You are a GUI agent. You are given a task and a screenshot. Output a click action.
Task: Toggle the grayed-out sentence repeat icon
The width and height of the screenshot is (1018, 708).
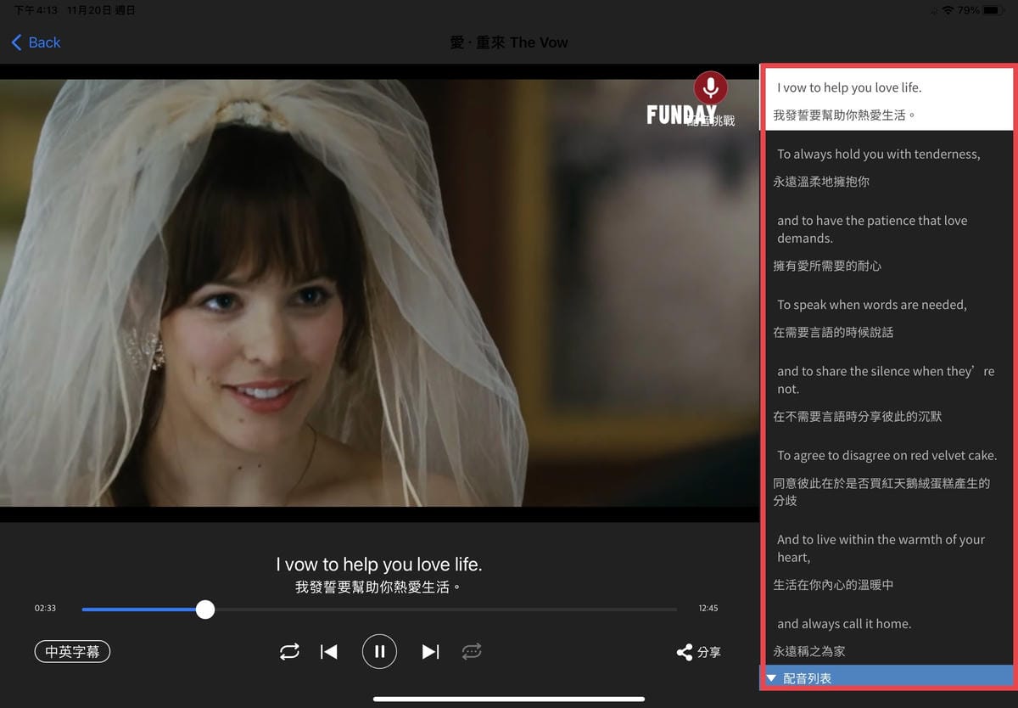[x=472, y=651]
